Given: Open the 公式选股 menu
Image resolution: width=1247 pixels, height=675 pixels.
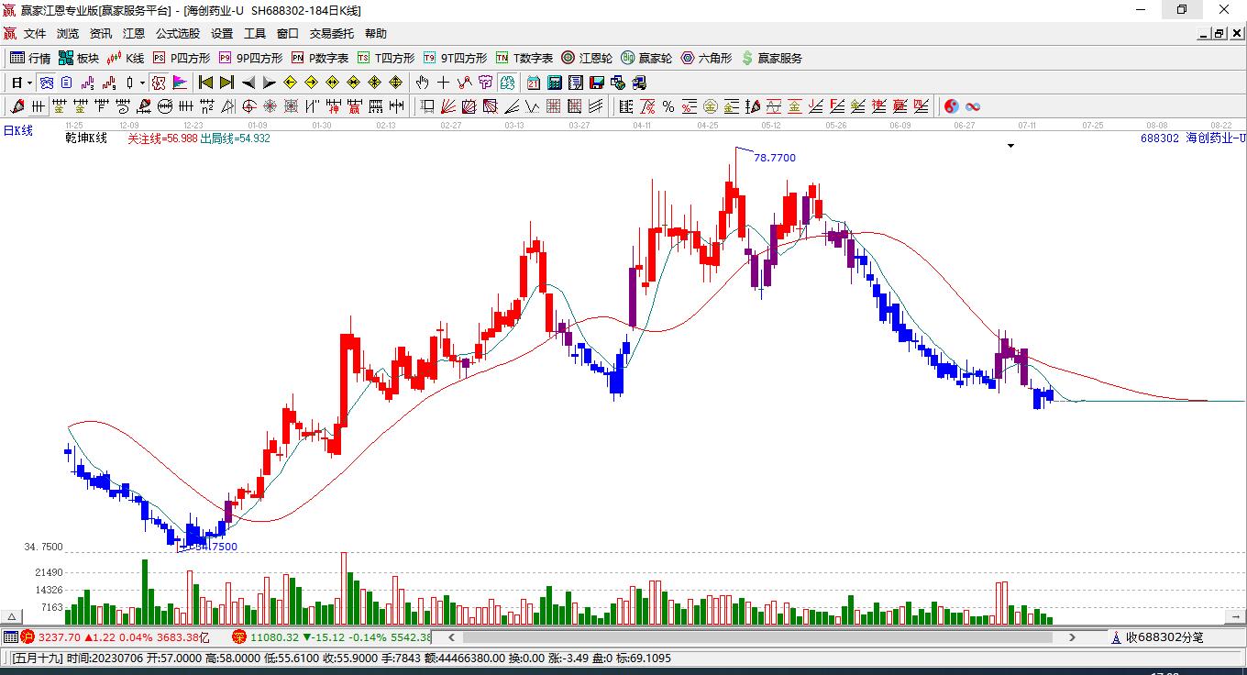Looking at the screenshot, I should coord(178,34).
